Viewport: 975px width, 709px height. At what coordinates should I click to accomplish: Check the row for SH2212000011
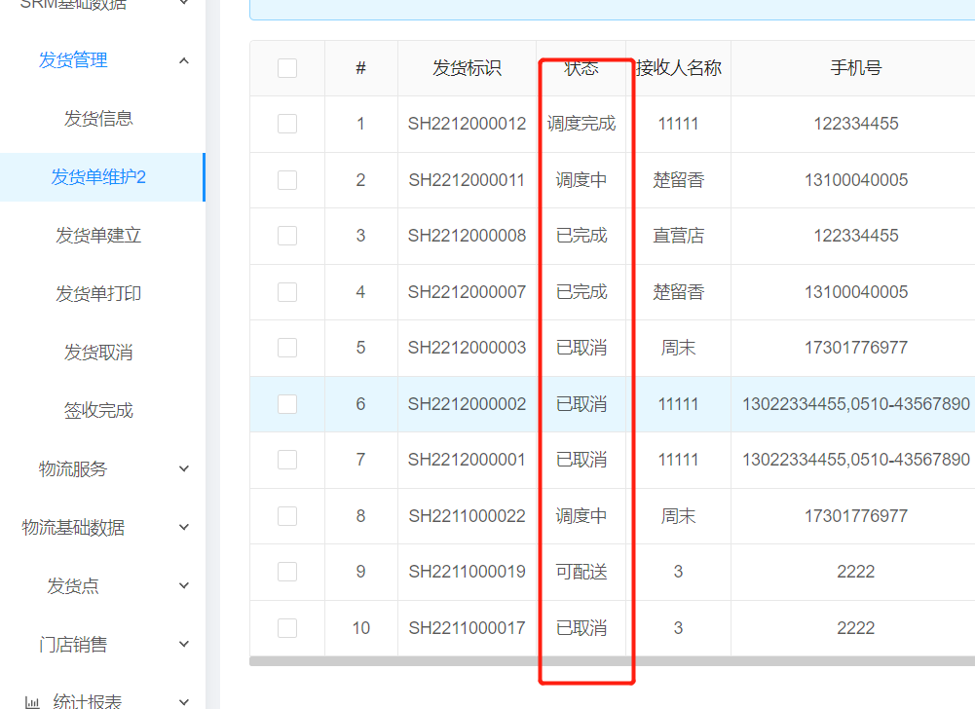(287, 180)
